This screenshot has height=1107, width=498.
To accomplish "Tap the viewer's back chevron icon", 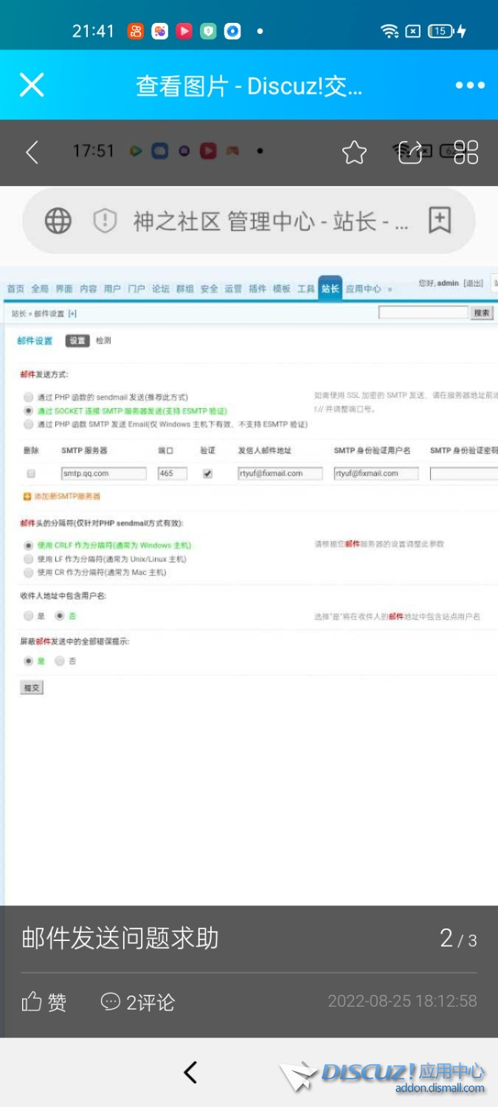I will [32, 152].
